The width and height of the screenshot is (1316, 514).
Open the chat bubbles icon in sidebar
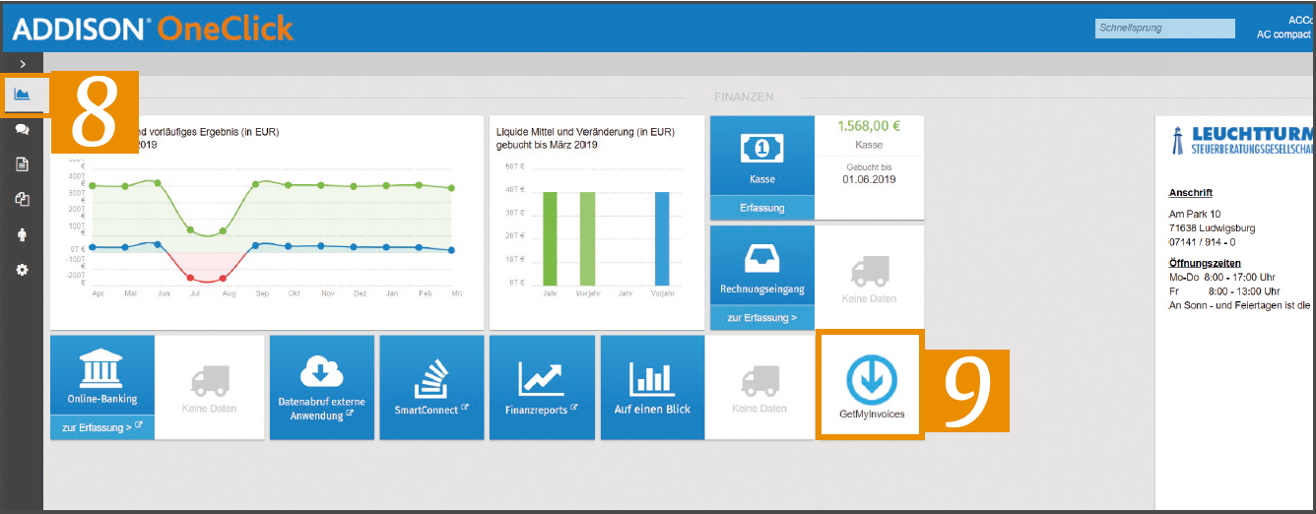pos(22,129)
